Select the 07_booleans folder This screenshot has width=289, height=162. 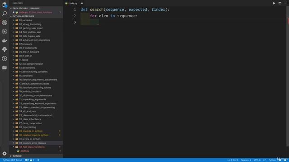coord(36,44)
